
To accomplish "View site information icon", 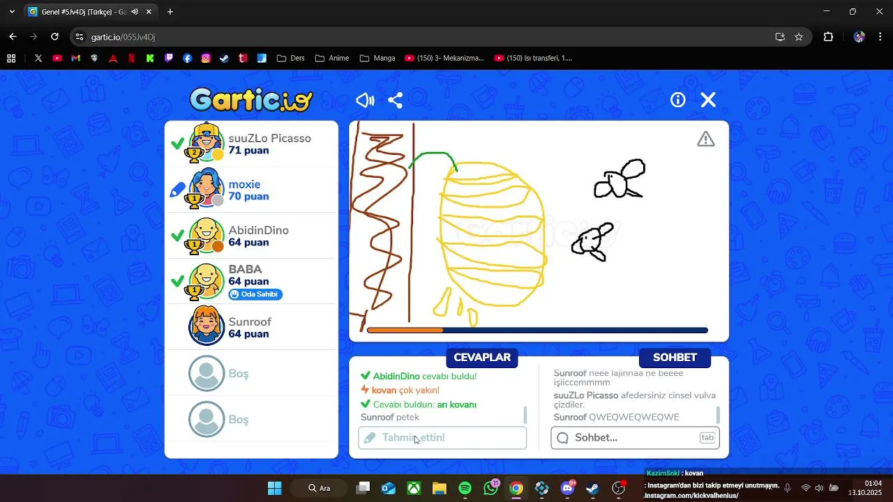I will coord(80,37).
